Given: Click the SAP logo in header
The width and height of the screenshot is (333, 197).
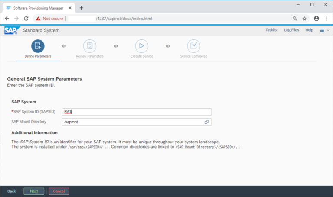Looking at the screenshot, I should point(10,30).
